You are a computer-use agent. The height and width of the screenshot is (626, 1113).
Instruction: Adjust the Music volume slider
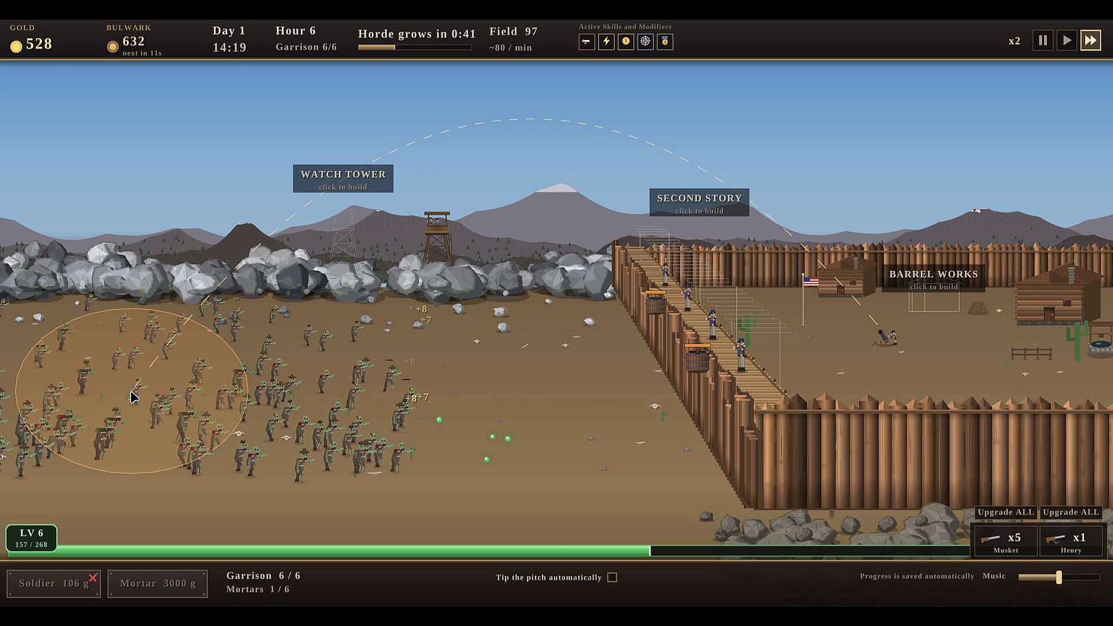1059,577
